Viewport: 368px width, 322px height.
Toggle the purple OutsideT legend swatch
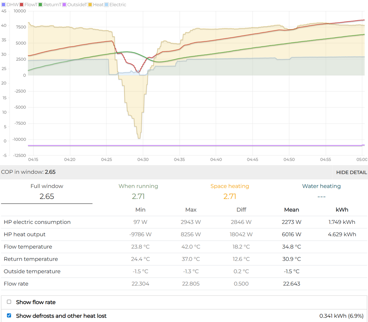[x=64, y=5]
